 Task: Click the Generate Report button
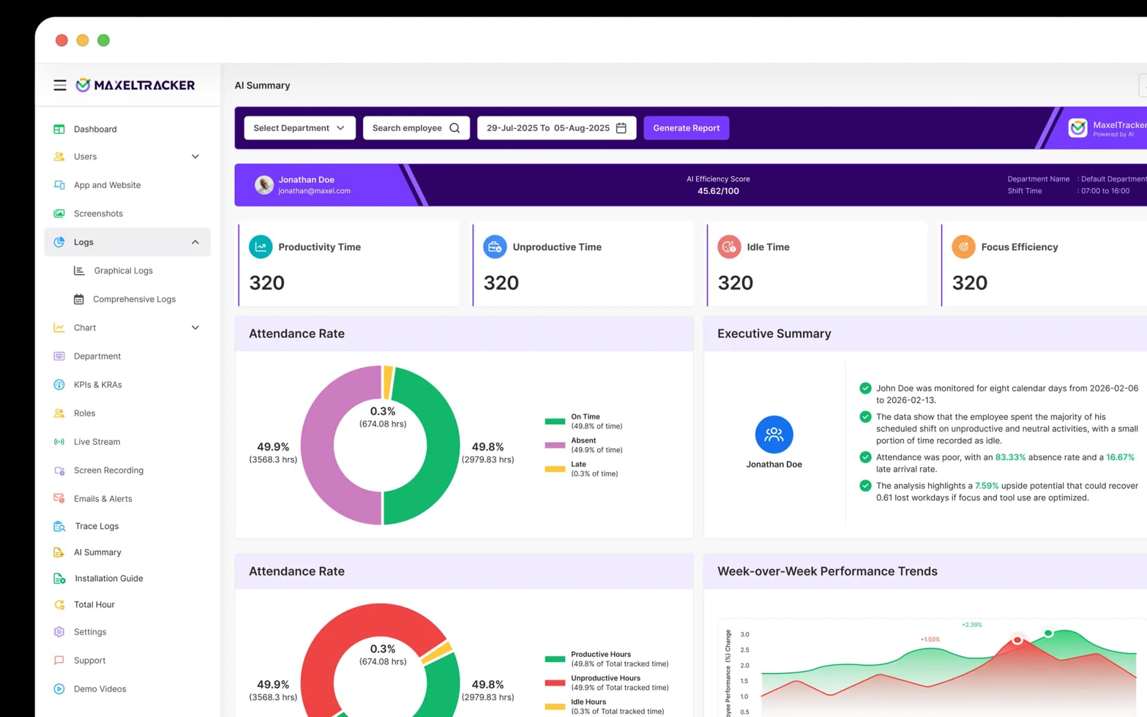point(686,128)
